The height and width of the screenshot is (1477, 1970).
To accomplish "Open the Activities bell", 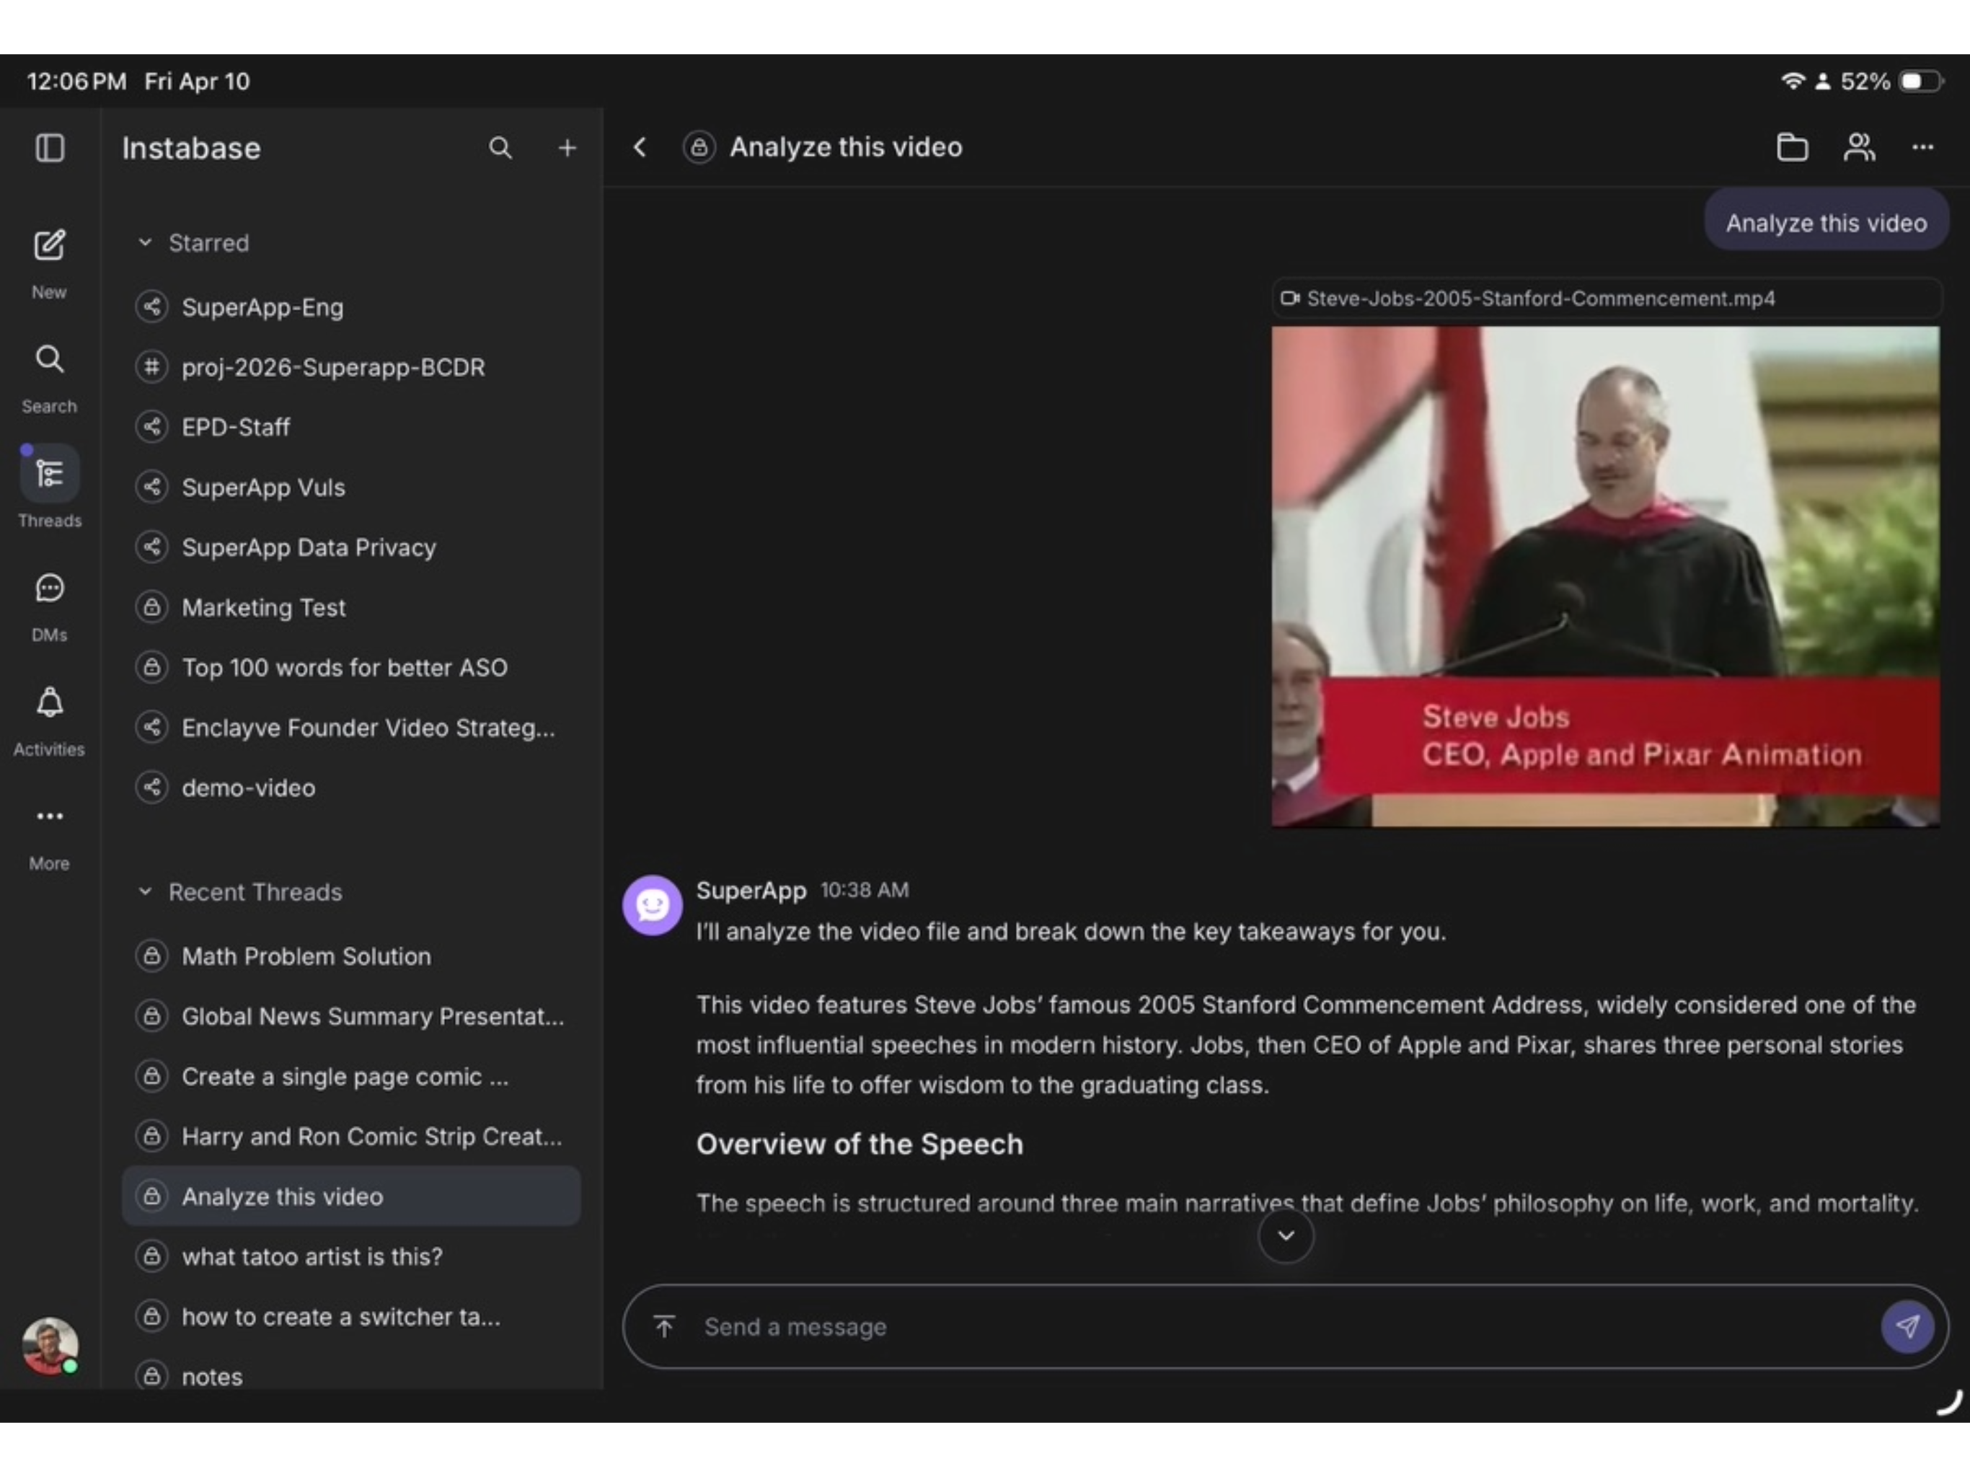I will pos(49,720).
